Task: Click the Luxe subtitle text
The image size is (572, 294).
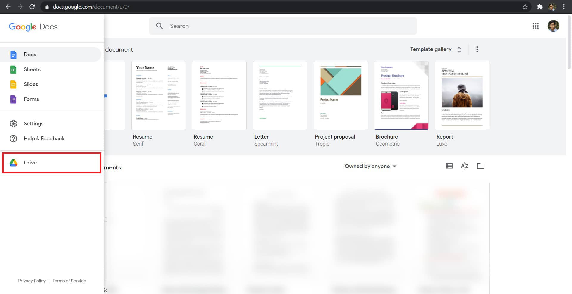Action: 442,144
